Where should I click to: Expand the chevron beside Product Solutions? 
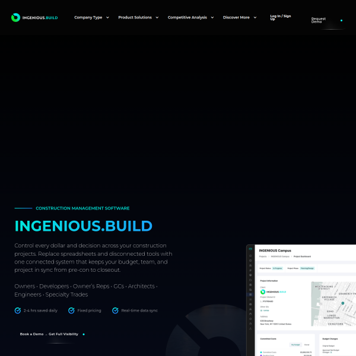(157, 17)
